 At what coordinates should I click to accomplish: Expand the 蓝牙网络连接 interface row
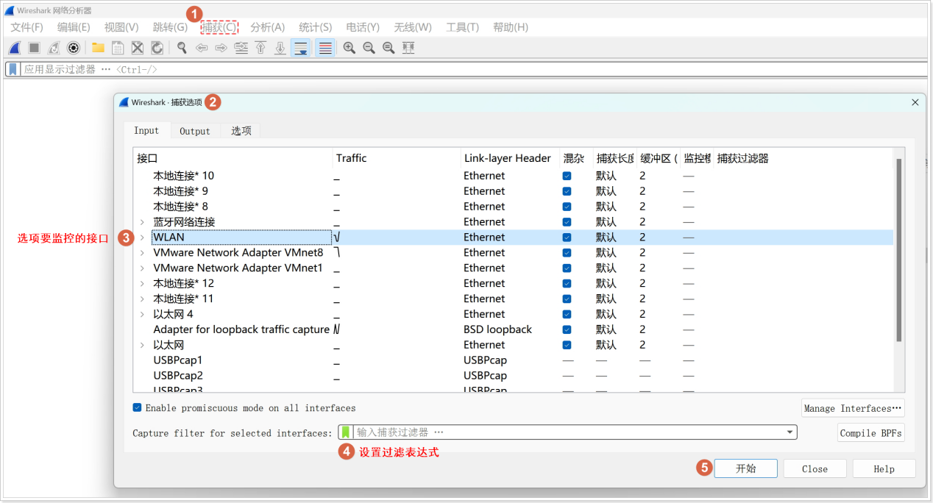[x=142, y=222]
